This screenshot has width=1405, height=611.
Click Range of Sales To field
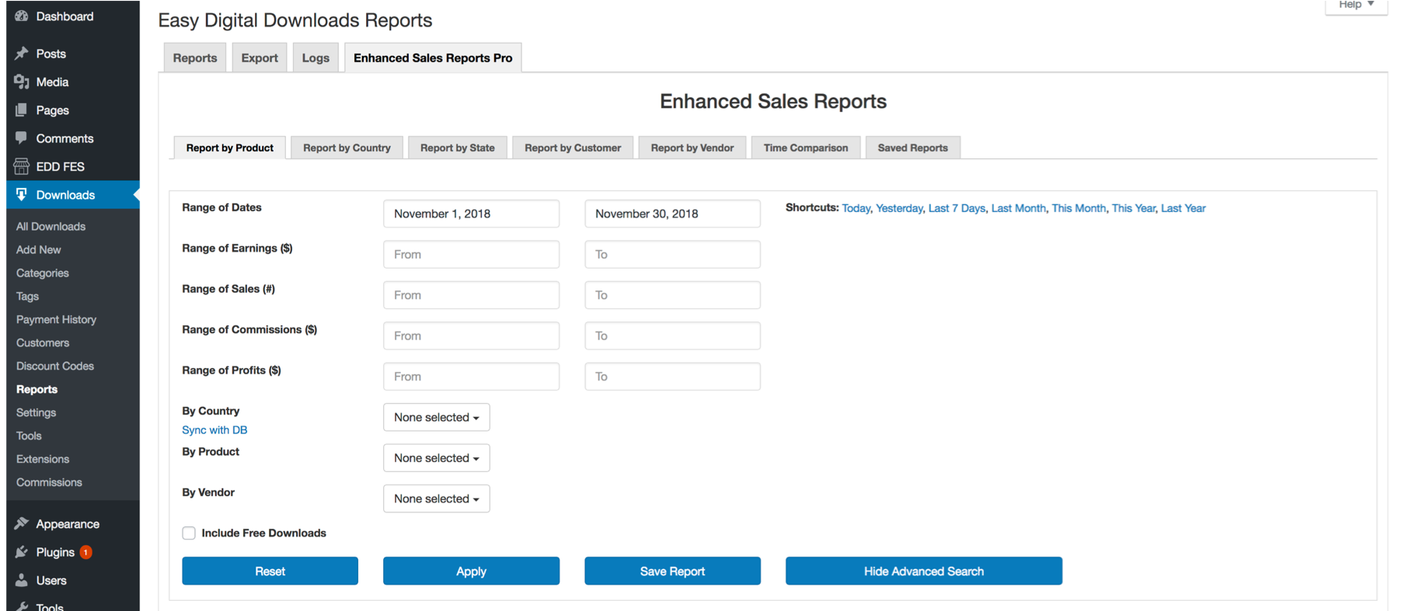coord(672,295)
